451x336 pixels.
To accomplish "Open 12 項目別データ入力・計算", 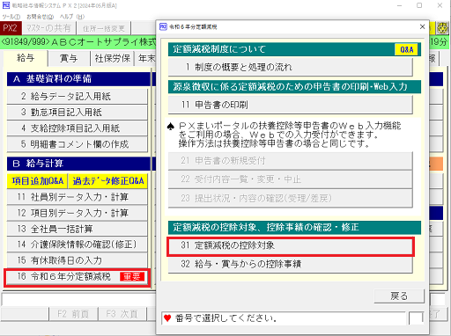I will 77,213.
